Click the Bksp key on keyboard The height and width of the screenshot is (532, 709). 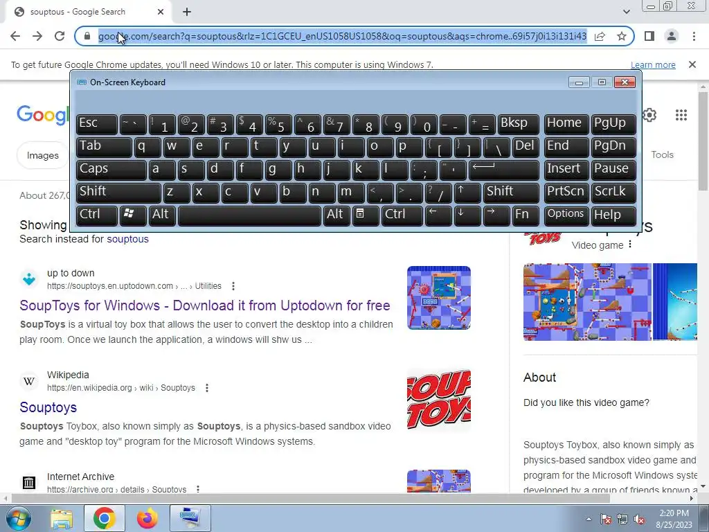pos(518,124)
